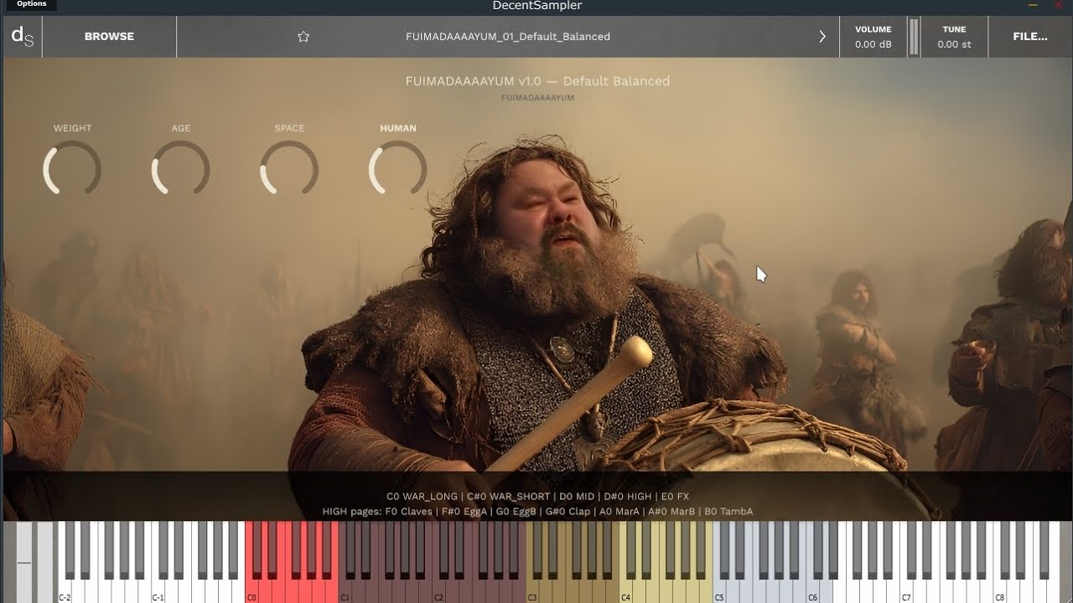The height and width of the screenshot is (603, 1073).
Task: Play the C0 key on the keyboard
Action: point(251,591)
